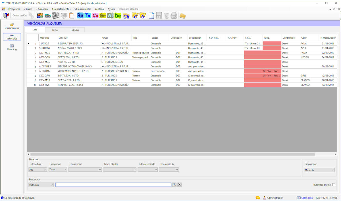Click the red I.T.V. cell for A001-MGS
Screen dimensions: 341x201
coord(253,53)
